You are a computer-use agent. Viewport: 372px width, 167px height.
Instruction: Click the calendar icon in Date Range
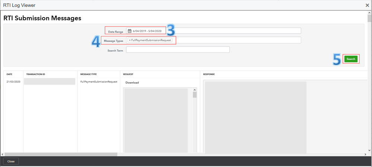(130, 31)
